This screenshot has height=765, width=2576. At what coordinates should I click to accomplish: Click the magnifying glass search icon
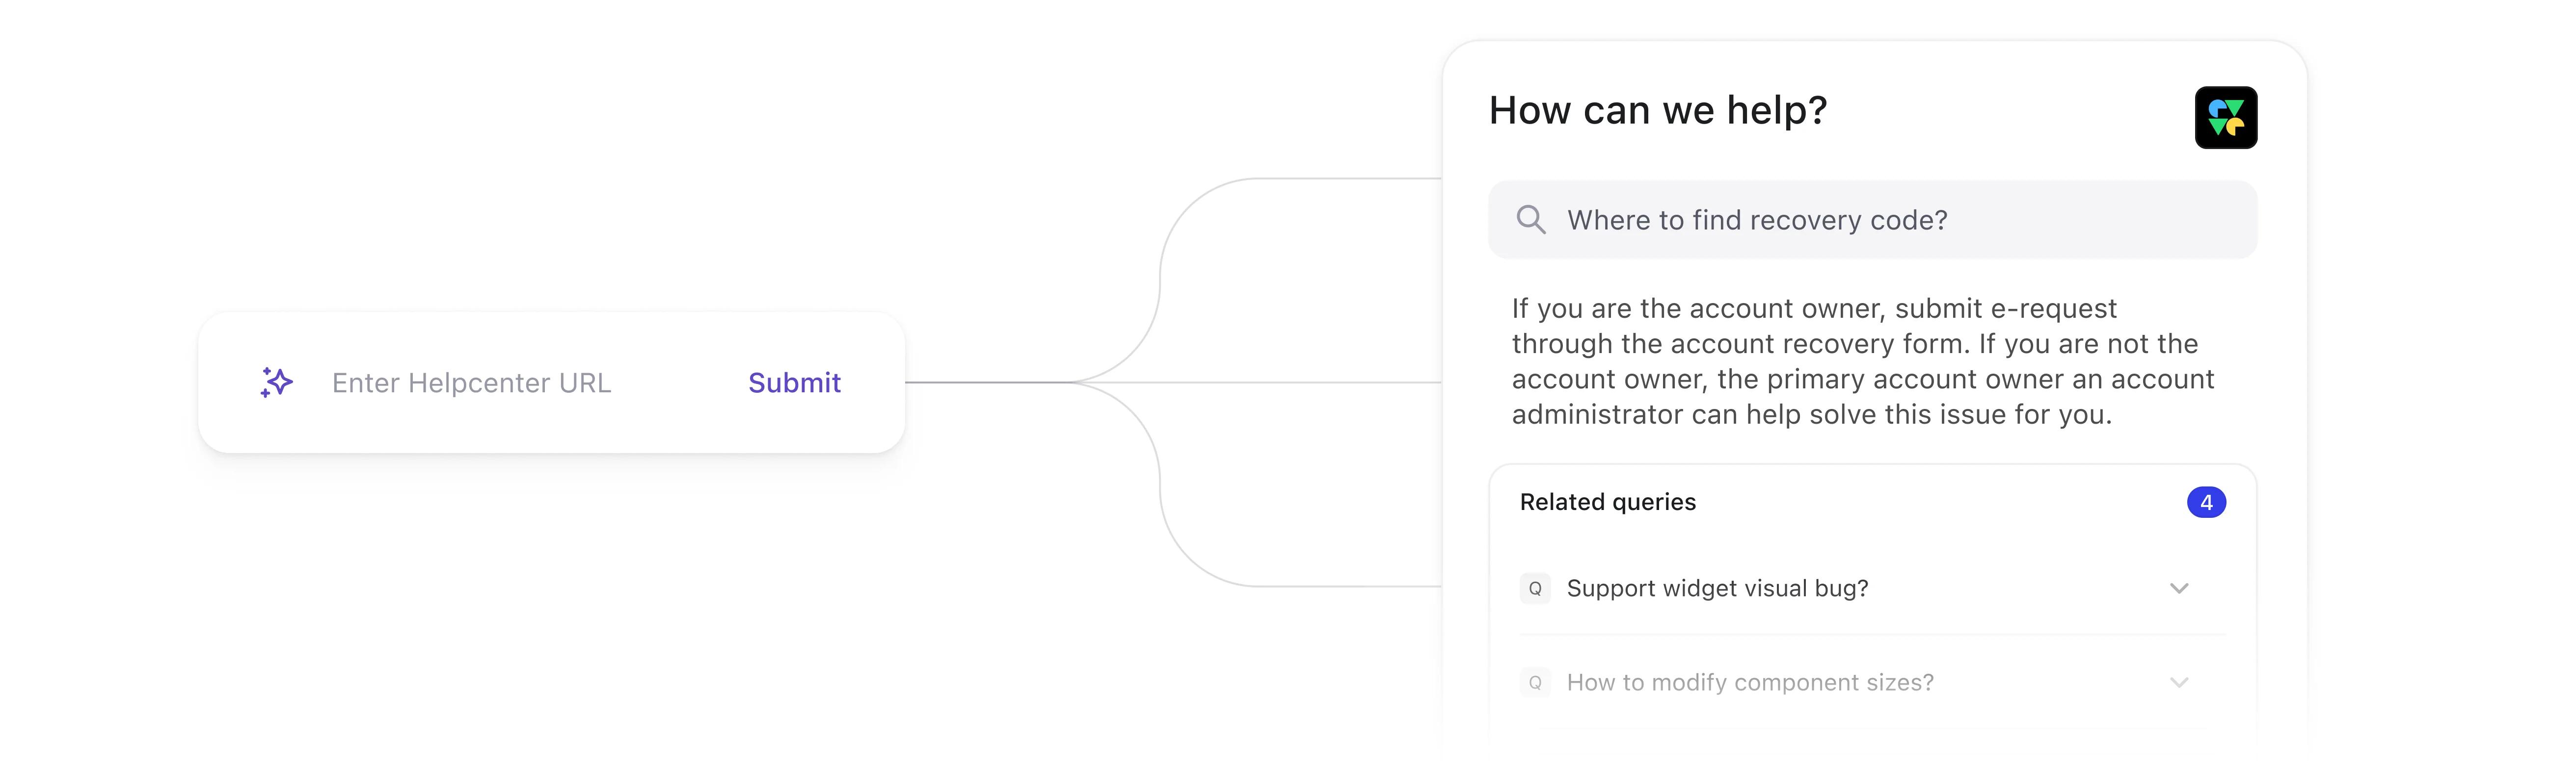pyautogui.click(x=1530, y=220)
